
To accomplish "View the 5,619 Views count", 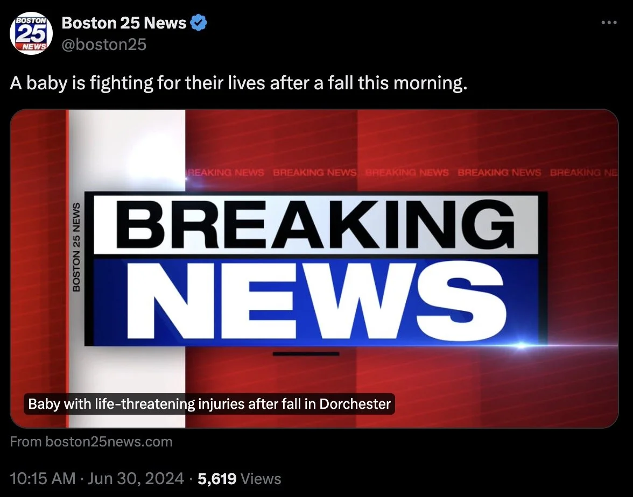I will [240, 479].
